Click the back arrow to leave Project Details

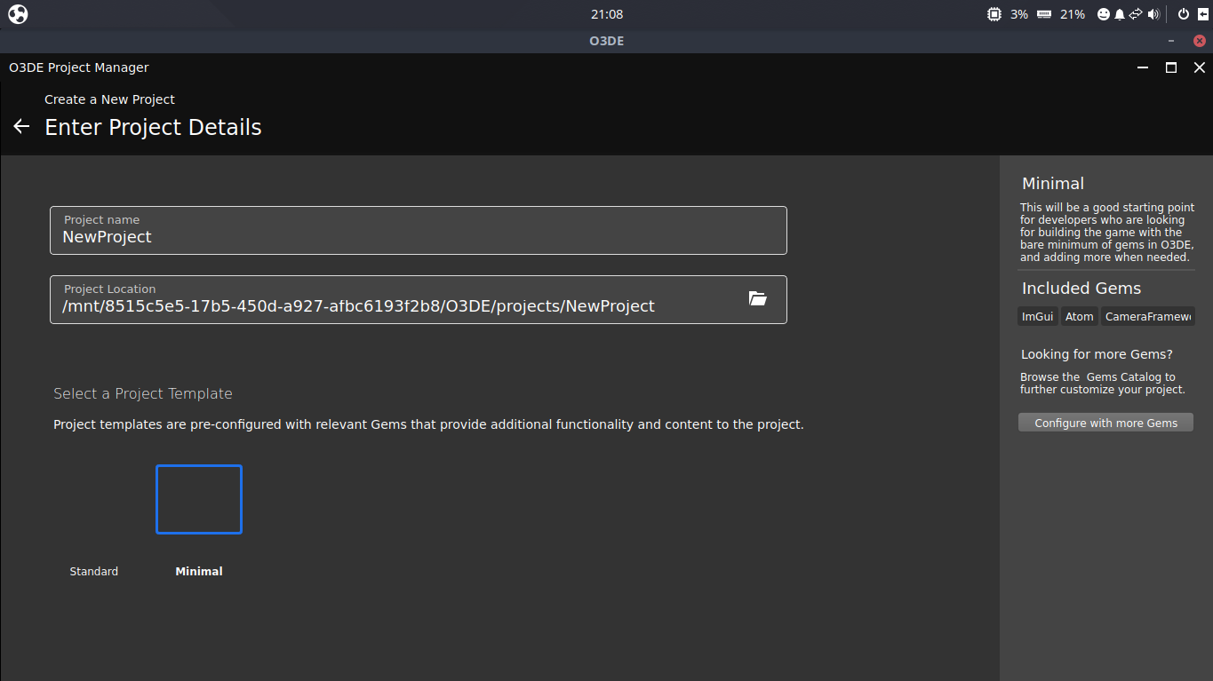(20, 126)
